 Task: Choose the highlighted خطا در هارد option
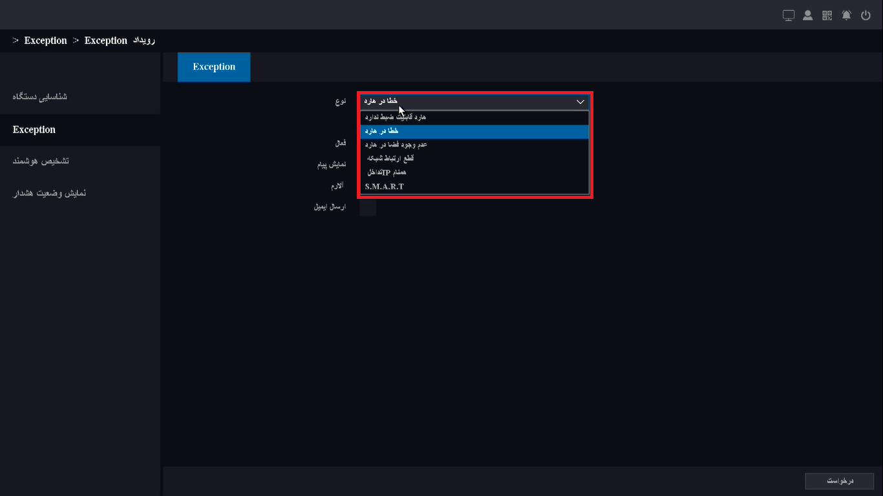click(474, 131)
